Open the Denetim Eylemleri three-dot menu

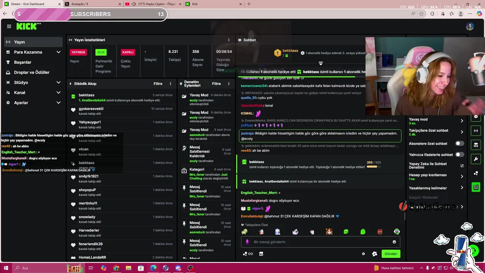click(x=229, y=84)
